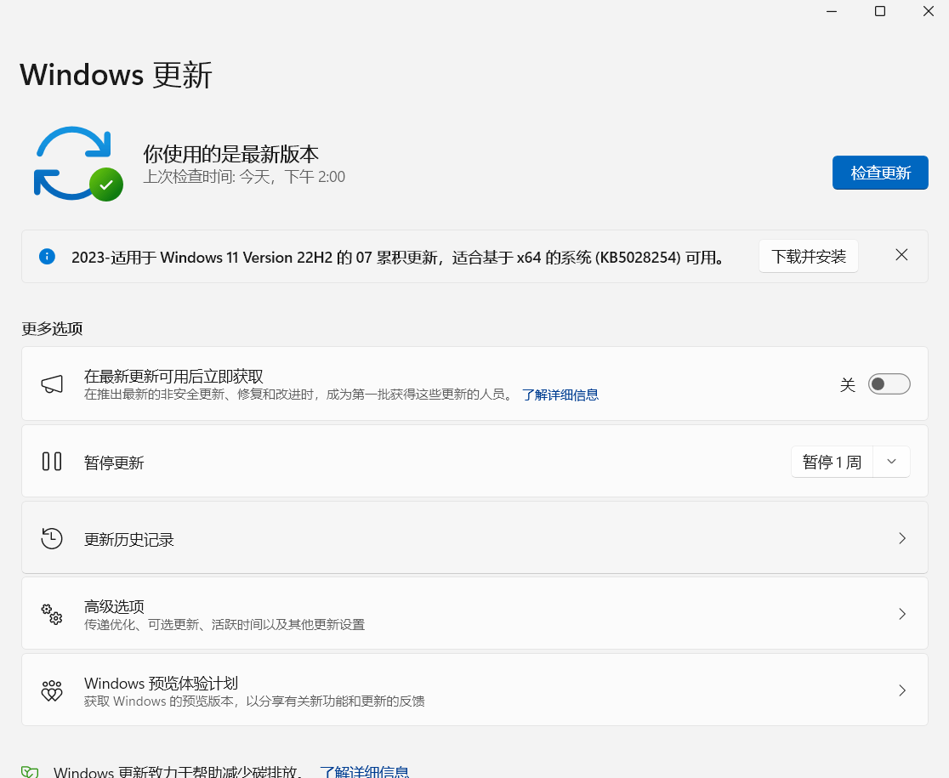Expand 更新历史记录 via its chevron
The image size is (949, 778).
click(901, 538)
